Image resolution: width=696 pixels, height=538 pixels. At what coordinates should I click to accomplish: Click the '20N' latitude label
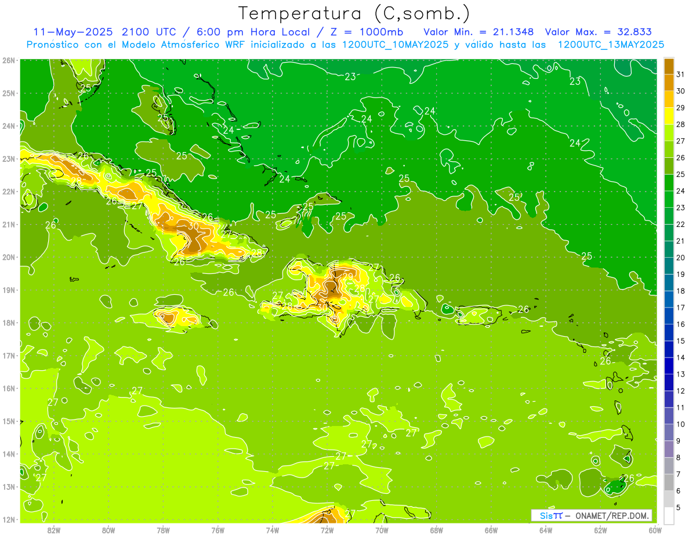click(8, 257)
